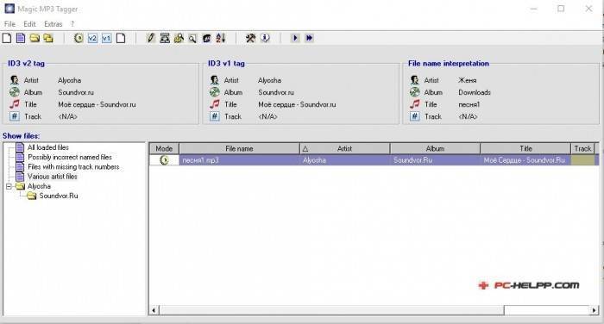Screen dimensions: 604x324
Task: Click the blank page icon after v1
Action: click(121, 38)
